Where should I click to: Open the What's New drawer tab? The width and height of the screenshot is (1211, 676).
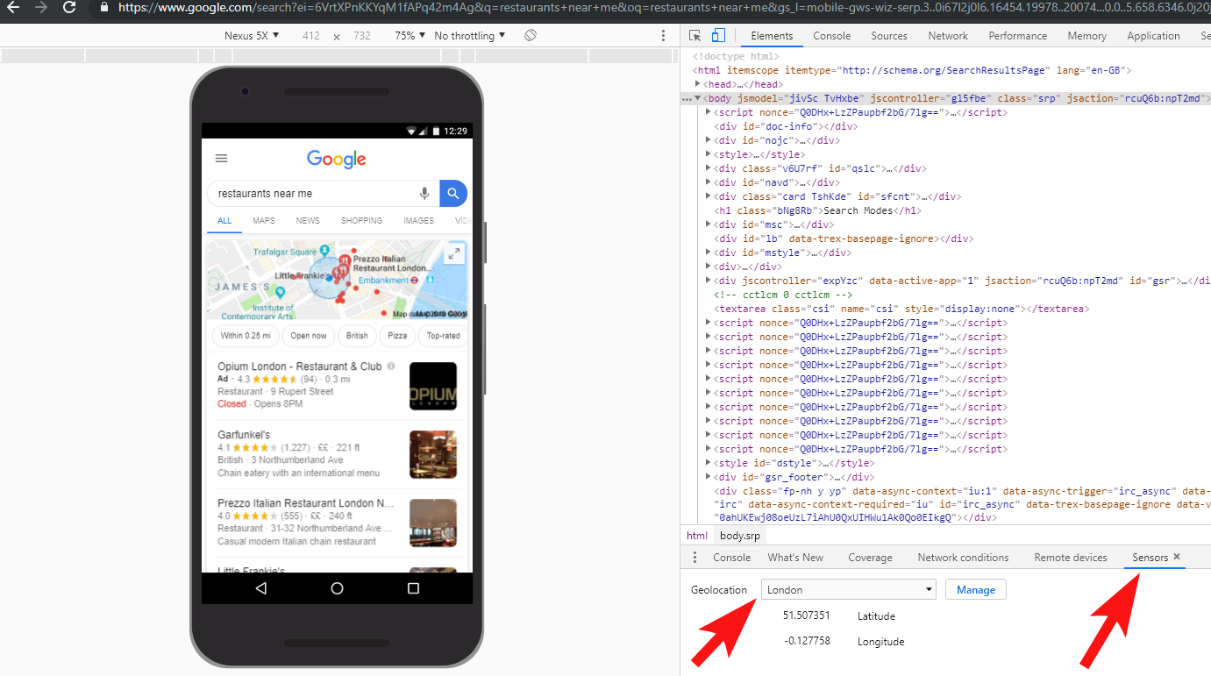click(x=795, y=558)
